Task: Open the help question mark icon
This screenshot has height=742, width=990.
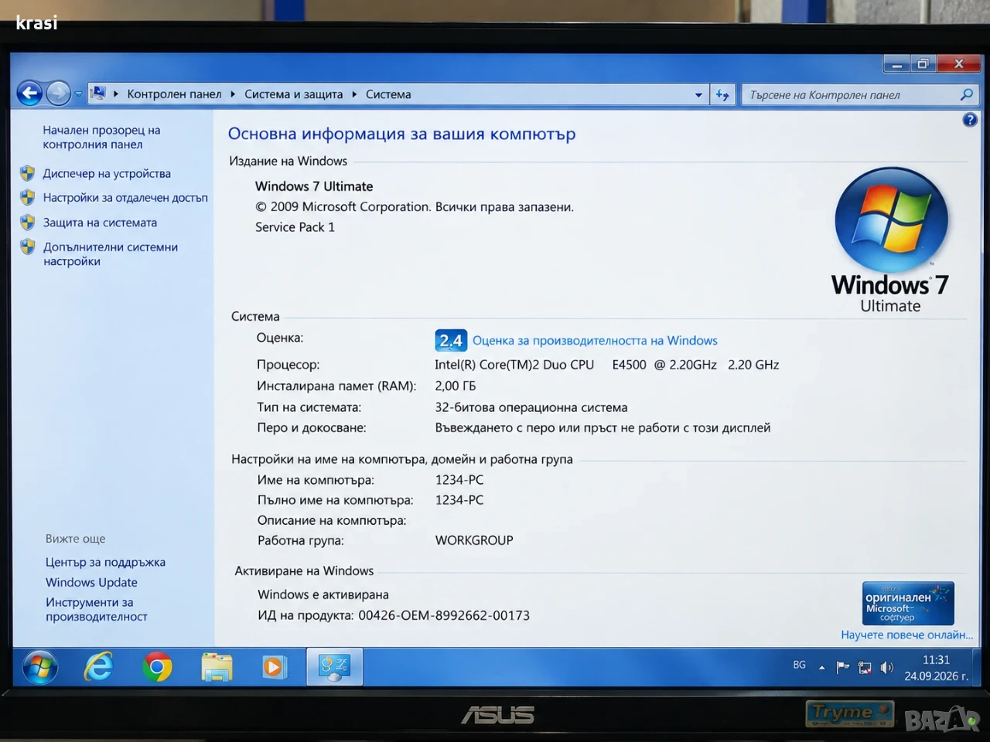Action: click(970, 120)
